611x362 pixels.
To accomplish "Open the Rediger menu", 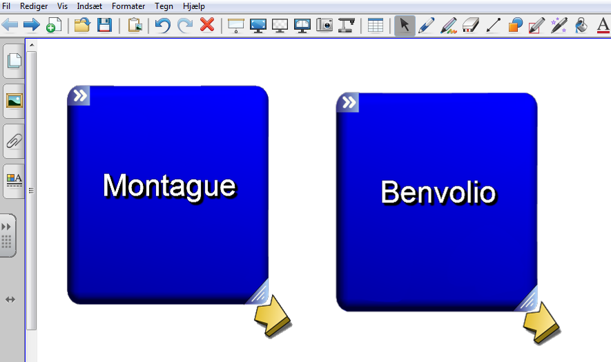I will coord(34,6).
